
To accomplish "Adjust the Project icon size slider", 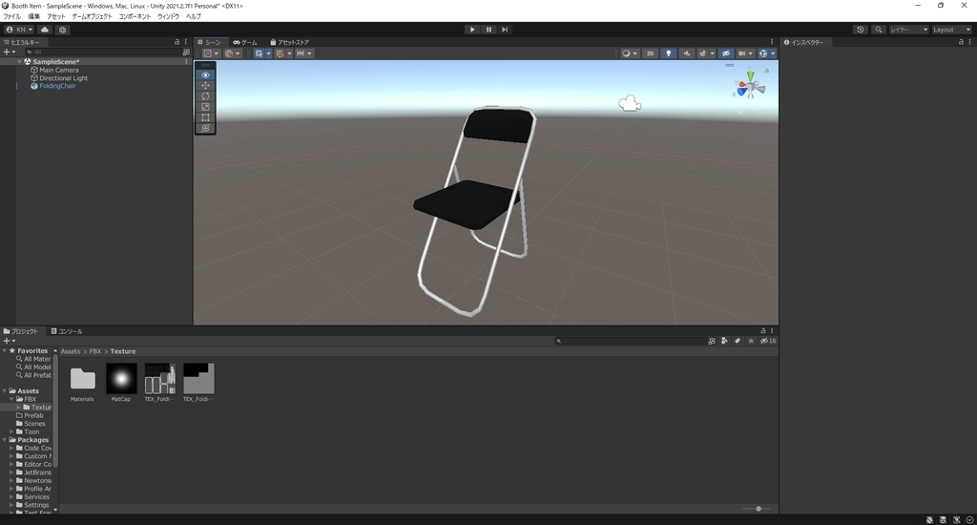I will tap(758, 509).
